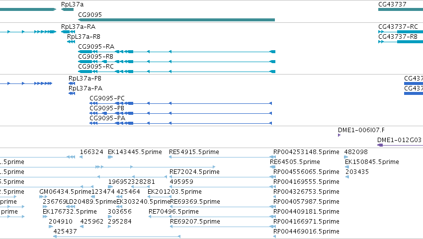Select the RpL37a-RB transcript arrows

tap(71, 42)
